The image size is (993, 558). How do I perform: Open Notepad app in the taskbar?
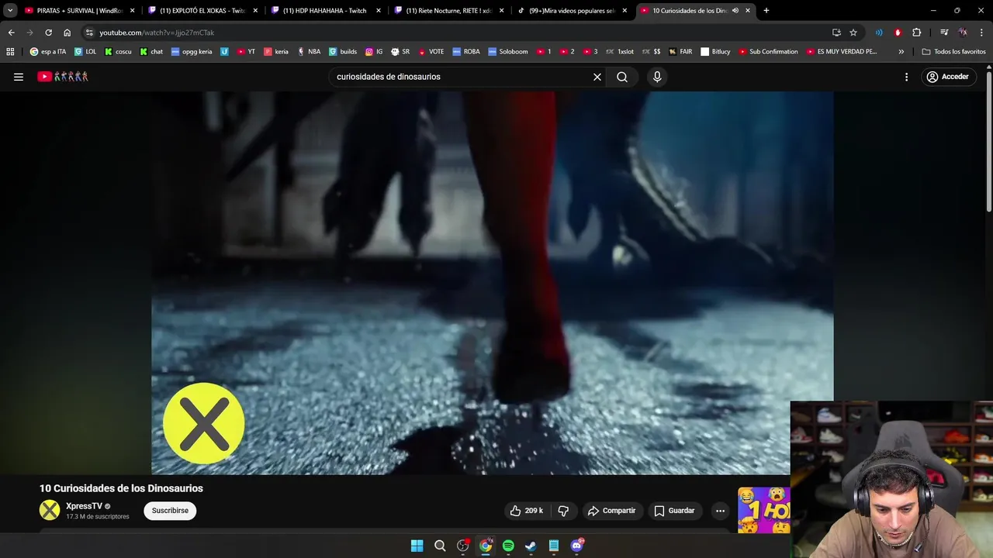554,546
